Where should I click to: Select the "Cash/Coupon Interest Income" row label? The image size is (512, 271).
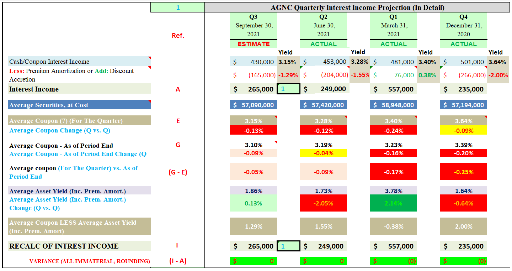point(79,62)
